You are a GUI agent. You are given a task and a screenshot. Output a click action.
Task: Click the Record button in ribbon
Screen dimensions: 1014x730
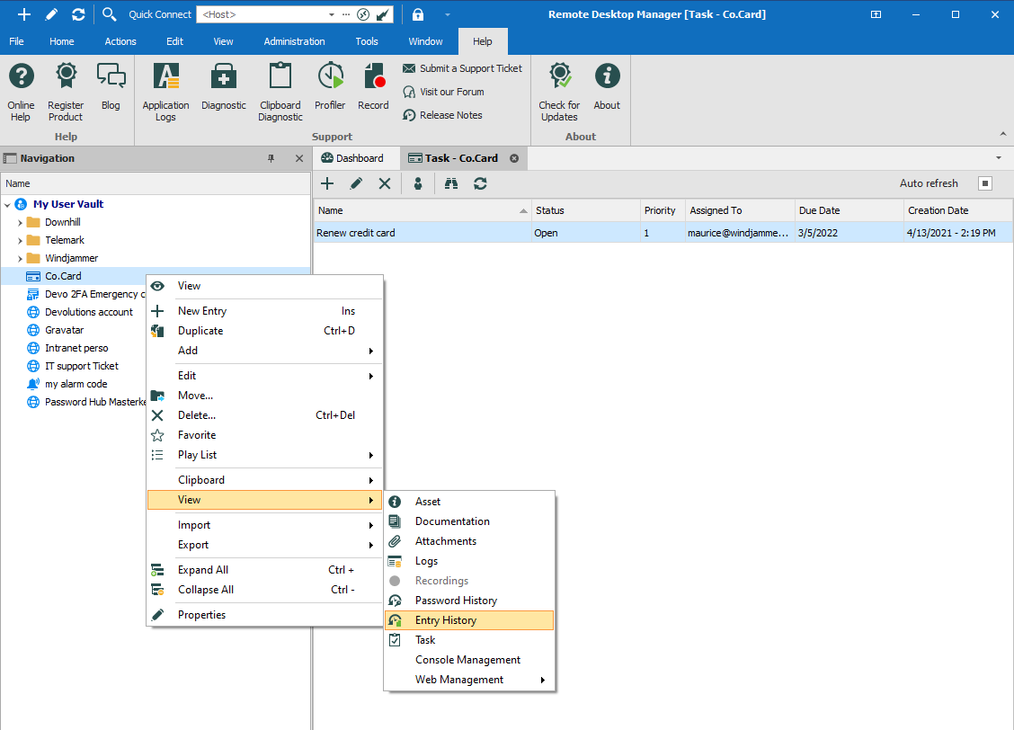373,91
